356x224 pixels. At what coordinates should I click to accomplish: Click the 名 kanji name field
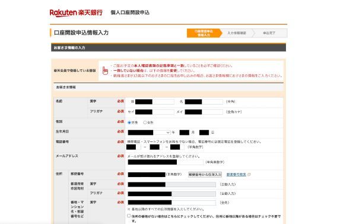[x=204, y=102]
